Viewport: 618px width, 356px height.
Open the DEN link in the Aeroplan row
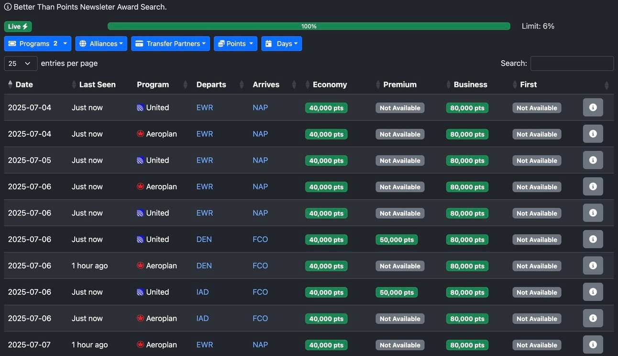pos(204,265)
